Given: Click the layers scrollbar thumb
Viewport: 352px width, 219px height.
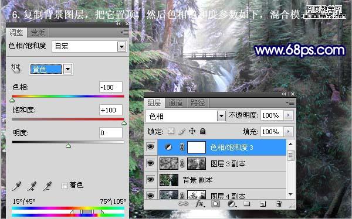Looking at the screenshot, I should click(x=290, y=155).
